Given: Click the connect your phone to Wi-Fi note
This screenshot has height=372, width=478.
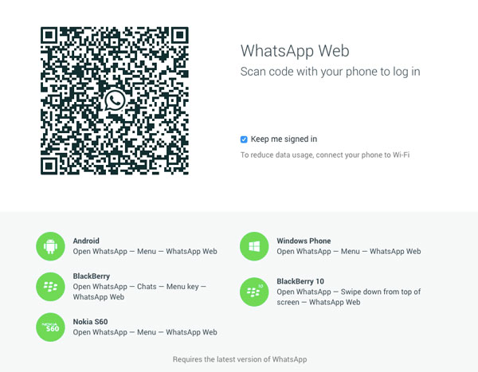Looking at the screenshot, I should pos(325,155).
